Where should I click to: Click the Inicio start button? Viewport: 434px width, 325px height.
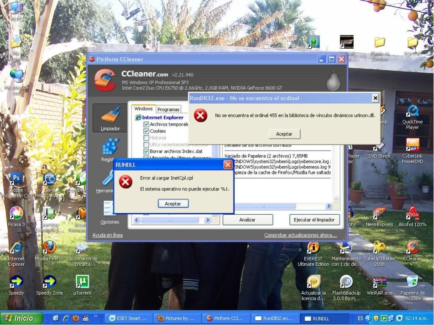click(21, 318)
